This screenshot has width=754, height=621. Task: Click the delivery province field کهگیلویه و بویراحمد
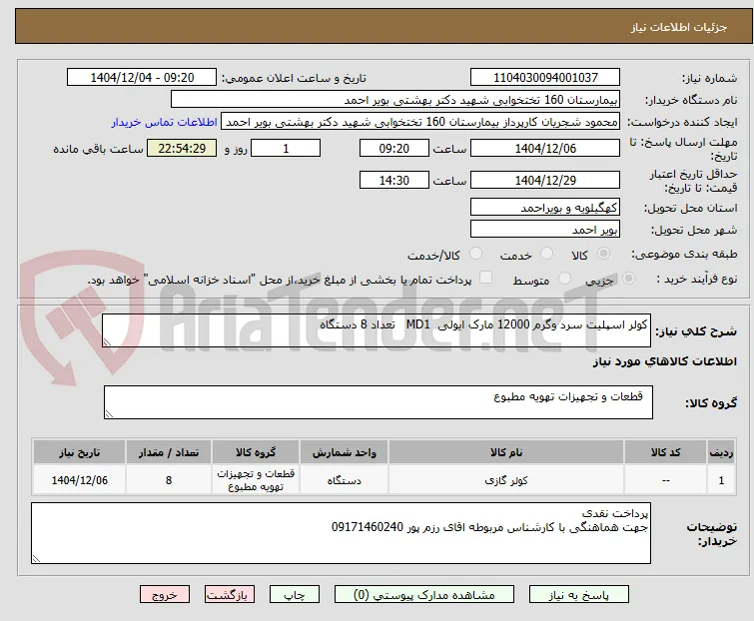point(545,207)
